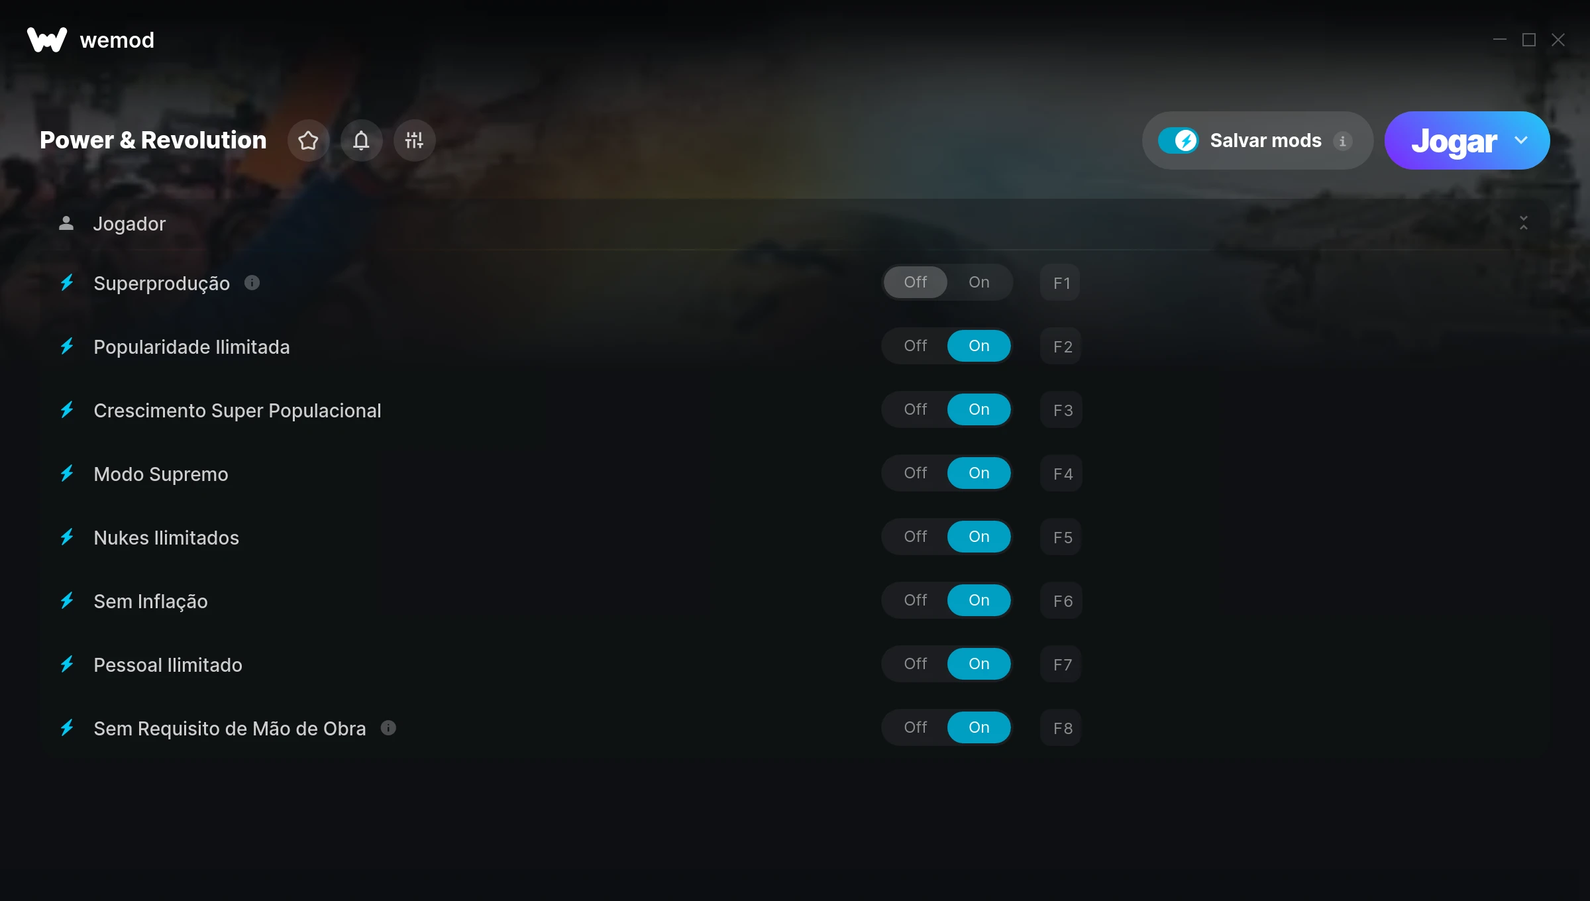Image resolution: width=1590 pixels, height=901 pixels.
Task: Click the Crescimento Super Populacional label
Action: [237, 411]
